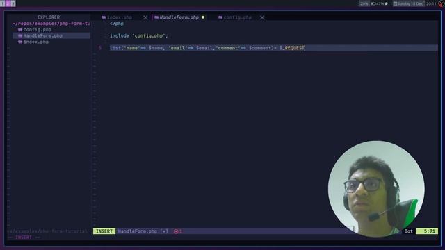Click the php-form-tutorial path at explorer bottom

[47, 231]
